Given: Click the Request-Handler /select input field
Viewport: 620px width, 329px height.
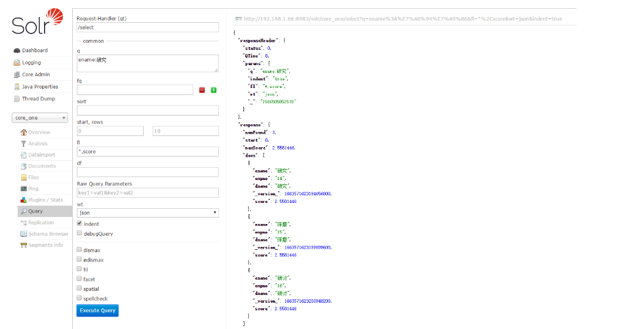Looking at the screenshot, I should [147, 28].
